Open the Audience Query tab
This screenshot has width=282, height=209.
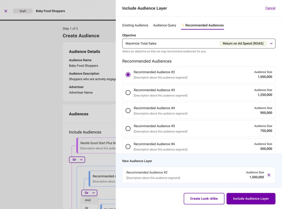(x=164, y=25)
